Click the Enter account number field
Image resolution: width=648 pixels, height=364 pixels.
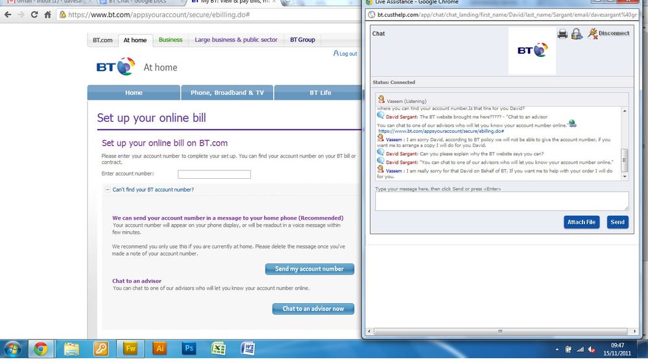pyautogui.click(x=214, y=175)
